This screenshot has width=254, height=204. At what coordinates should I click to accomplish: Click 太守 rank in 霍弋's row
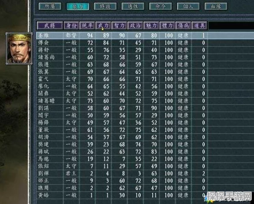71,79
